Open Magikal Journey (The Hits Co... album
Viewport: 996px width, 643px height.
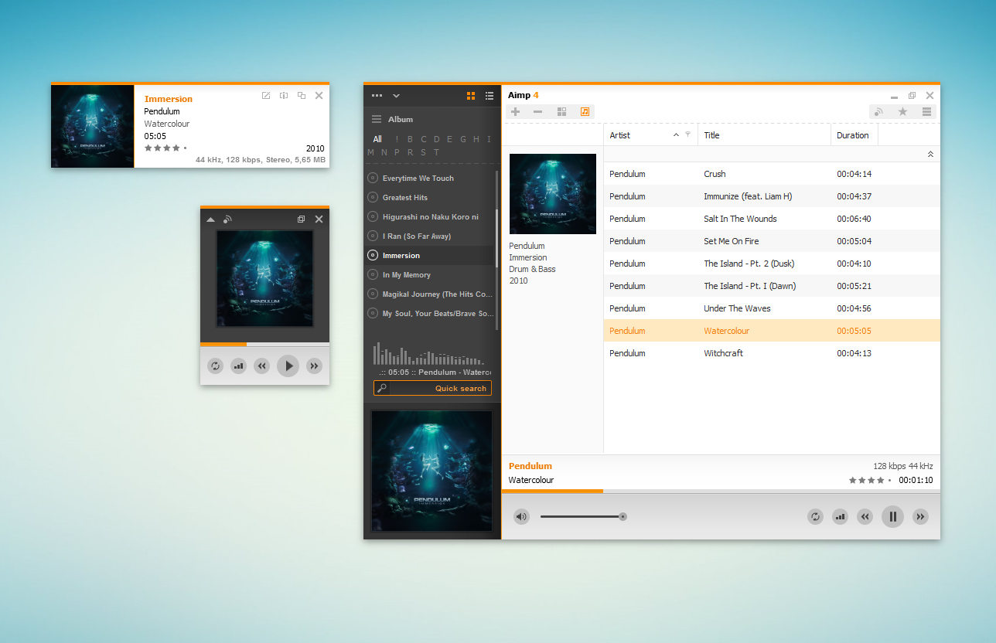(x=430, y=294)
